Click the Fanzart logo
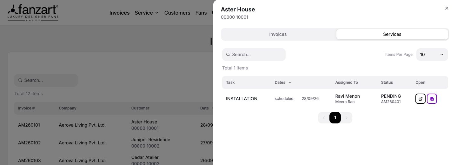 [33, 13]
